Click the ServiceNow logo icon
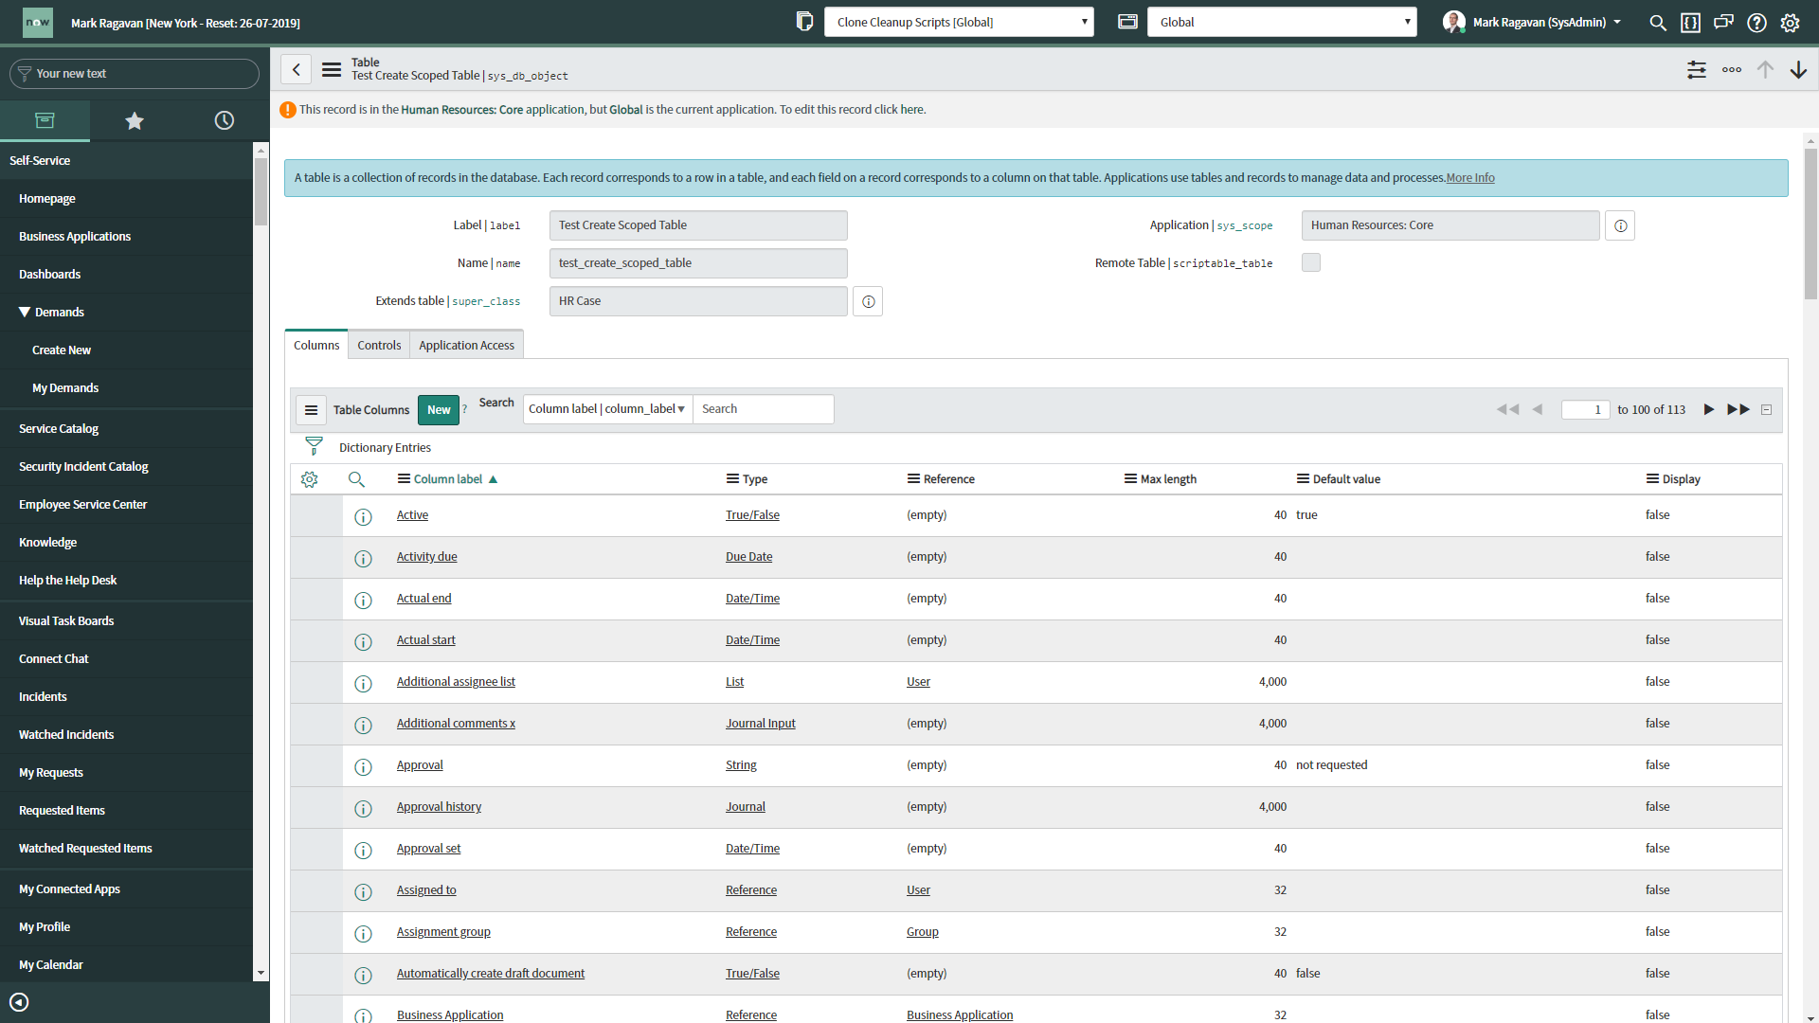Screen dimensions: 1819x1023 38,22
